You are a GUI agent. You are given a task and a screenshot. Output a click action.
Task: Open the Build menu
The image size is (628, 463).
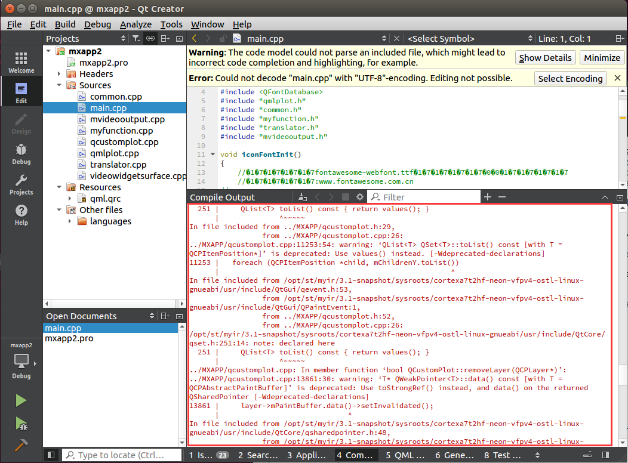click(x=65, y=24)
